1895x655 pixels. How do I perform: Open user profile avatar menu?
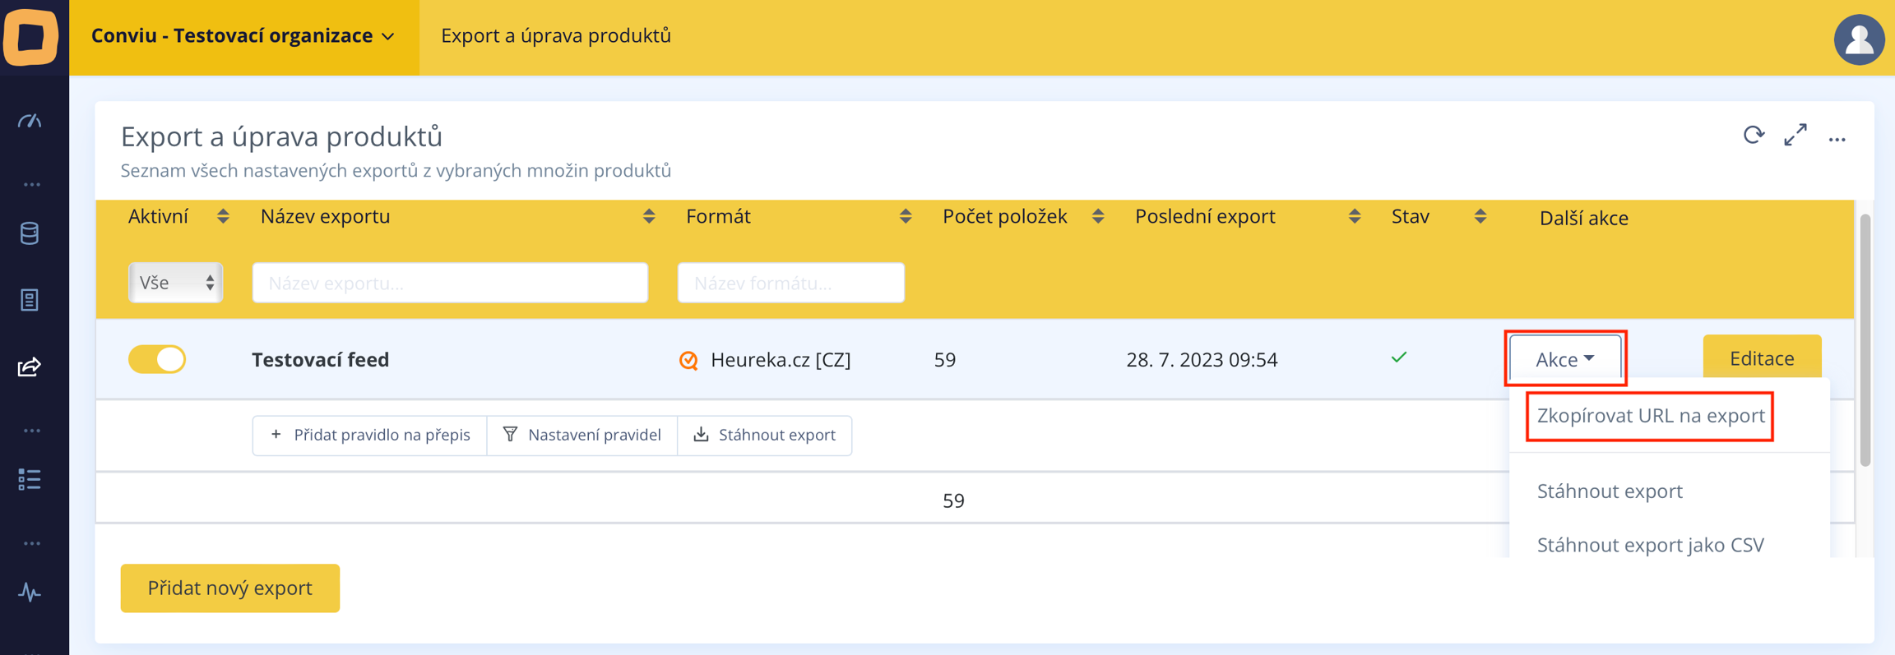(1859, 39)
